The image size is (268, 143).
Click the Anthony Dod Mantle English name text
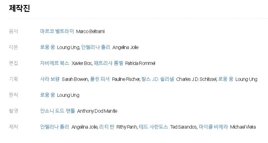point(97,111)
